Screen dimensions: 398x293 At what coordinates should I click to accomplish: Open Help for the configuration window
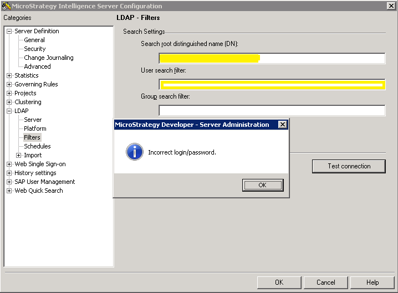373,282
